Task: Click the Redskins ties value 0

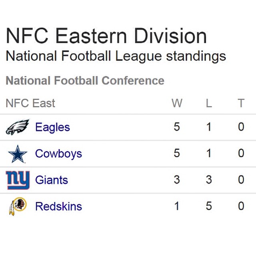Action: (x=241, y=206)
